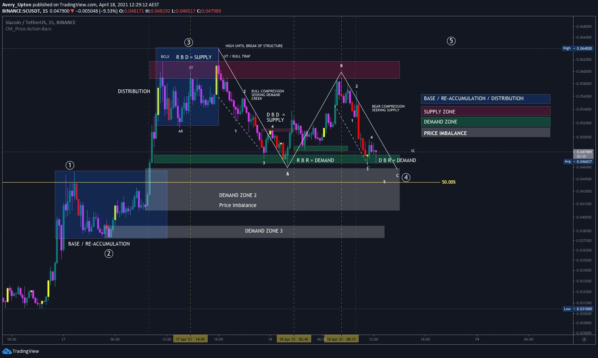Select the 'R B D = SUPPLY' label
The image size is (598, 358).
pyautogui.click(x=194, y=57)
